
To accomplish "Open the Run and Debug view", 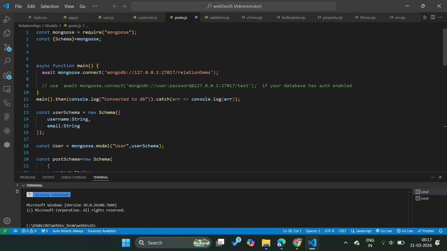I will click(7, 19).
